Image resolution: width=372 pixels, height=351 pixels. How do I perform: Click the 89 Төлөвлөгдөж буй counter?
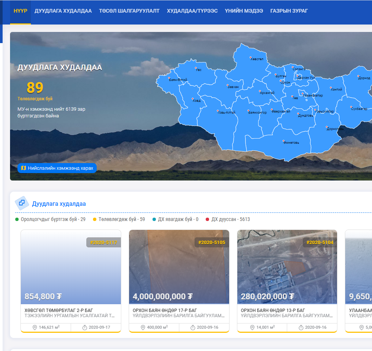pyautogui.click(x=35, y=91)
